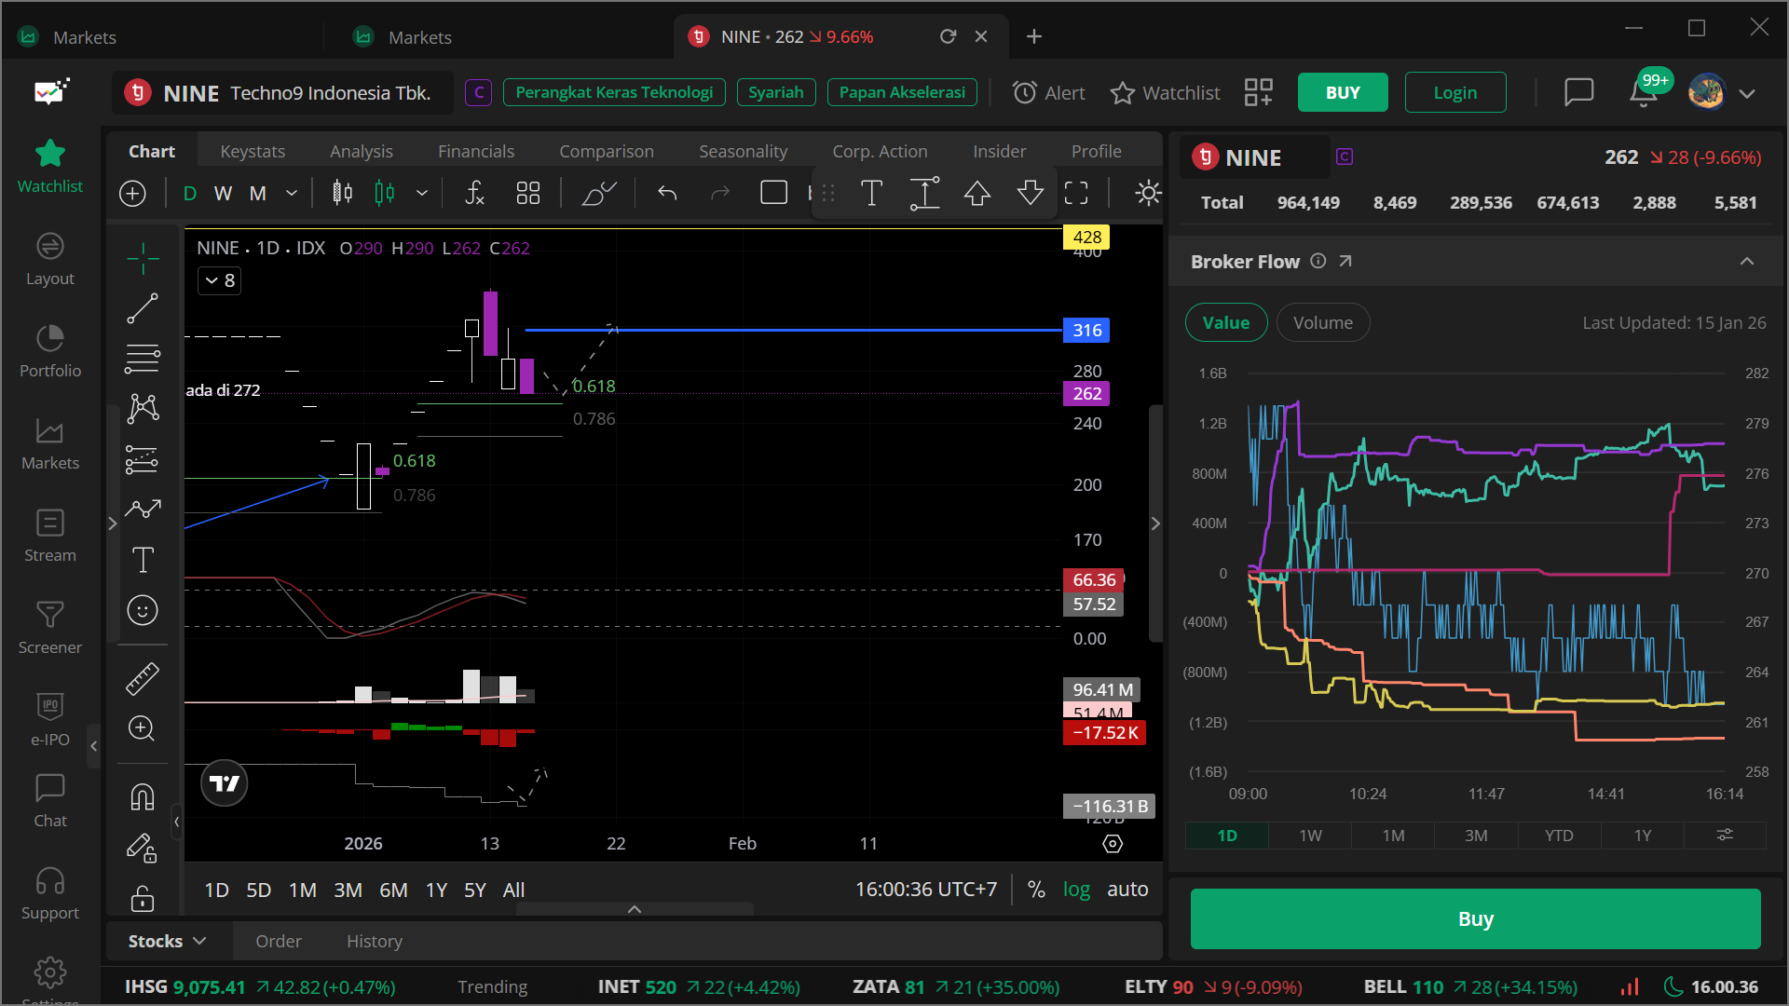The height and width of the screenshot is (1006, 1789).
Task: Open the chart timeframe dropdown arrow
Action: (x=292, y=194)
